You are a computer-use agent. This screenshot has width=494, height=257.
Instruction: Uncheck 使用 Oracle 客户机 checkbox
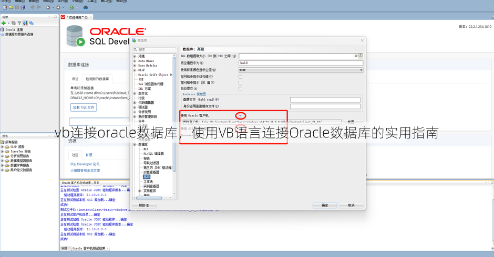(240, 115)
